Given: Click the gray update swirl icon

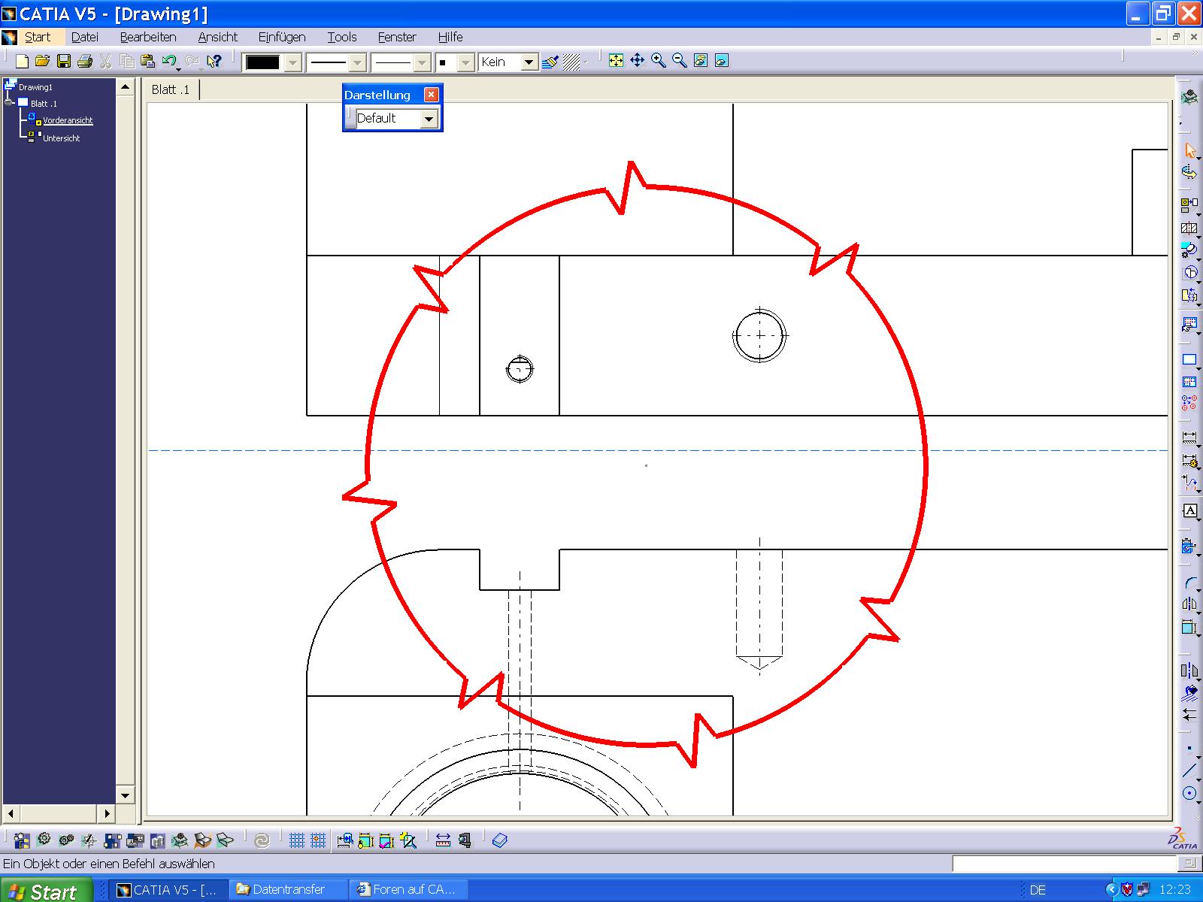Looking at the screenshot, I should (262, 840).
